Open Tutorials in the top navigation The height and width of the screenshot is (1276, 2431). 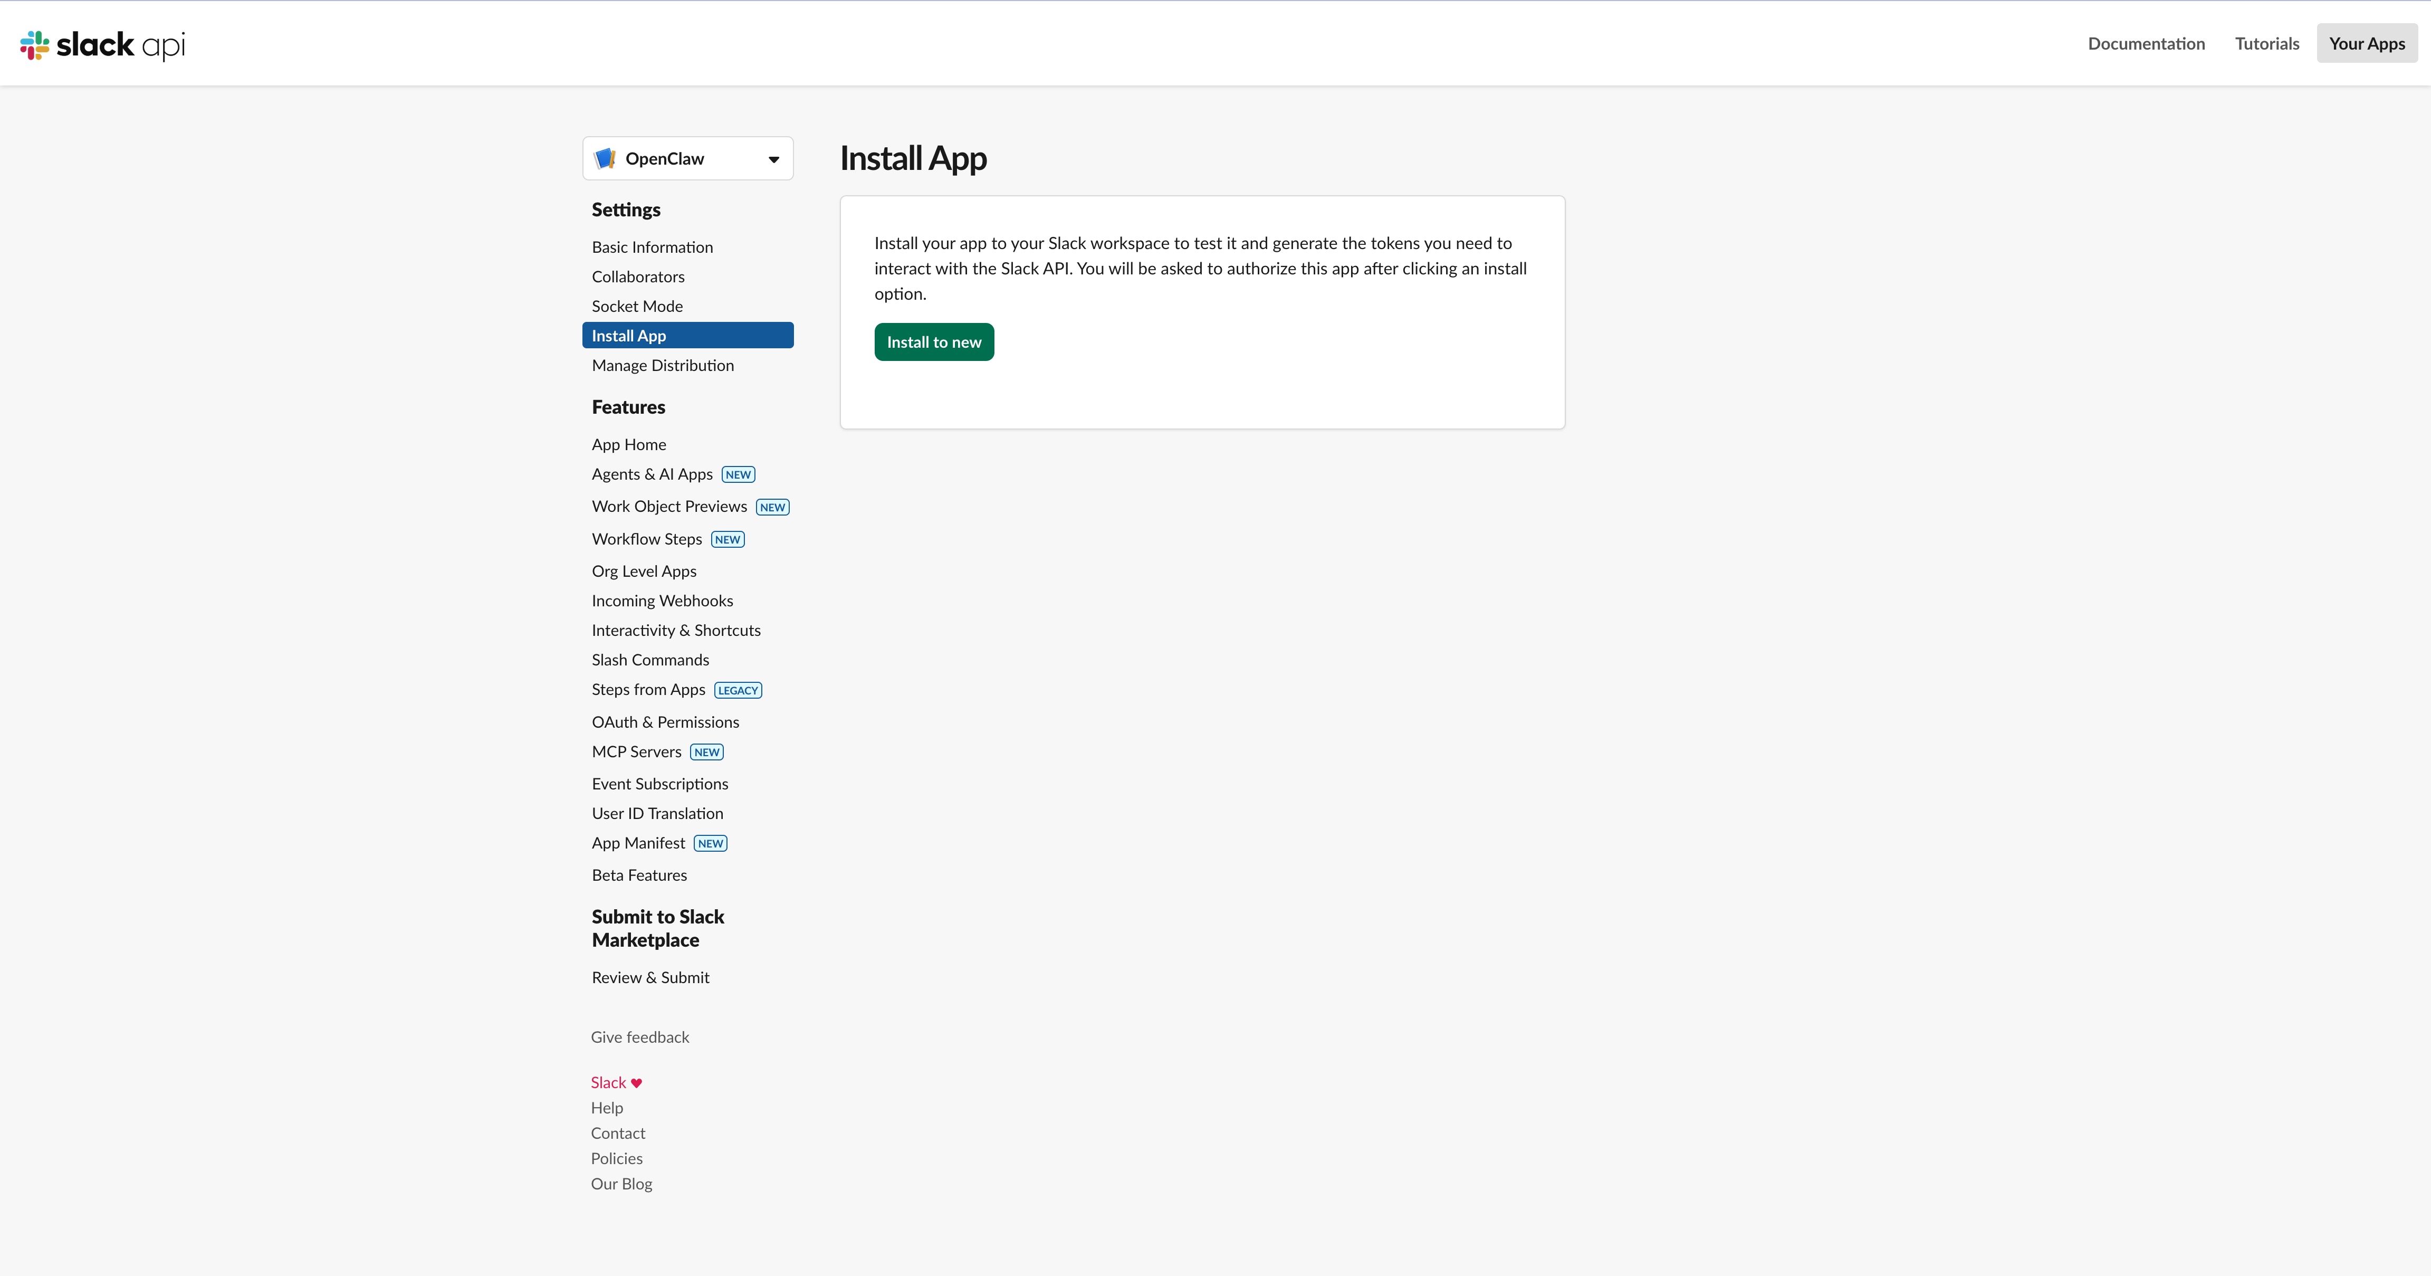2267,43
